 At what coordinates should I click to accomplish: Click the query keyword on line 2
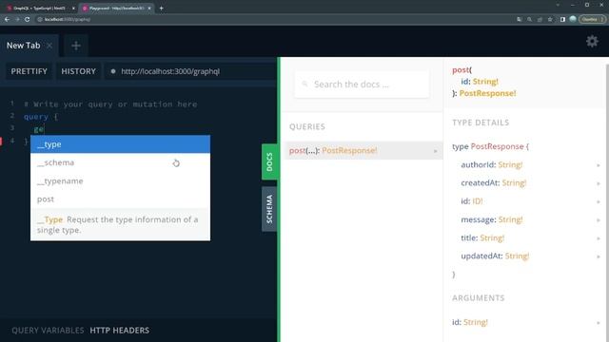[x=36, y=117]
